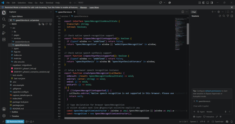235x124 pixels.
Task: Open the Copilot chat icon in the title bar
Action: pos(161,3)
